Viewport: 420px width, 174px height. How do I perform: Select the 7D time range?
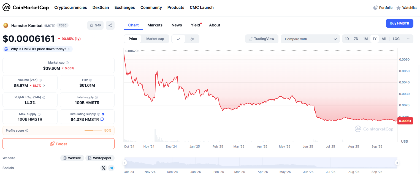pos(356,39)
